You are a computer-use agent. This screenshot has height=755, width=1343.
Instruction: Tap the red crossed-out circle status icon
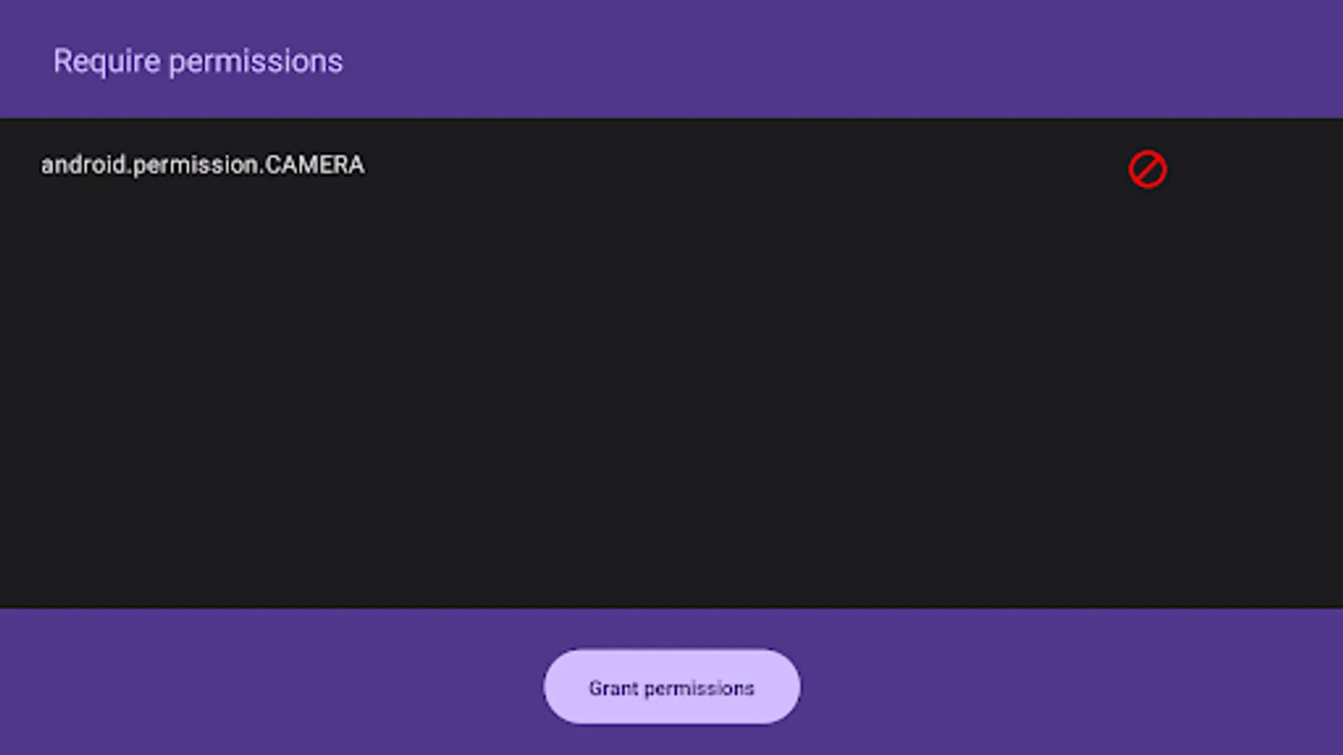[x=1147, y=169]
